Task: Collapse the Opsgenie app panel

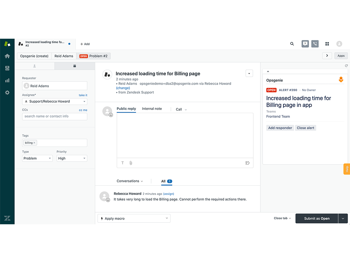Action: (268, 72)
